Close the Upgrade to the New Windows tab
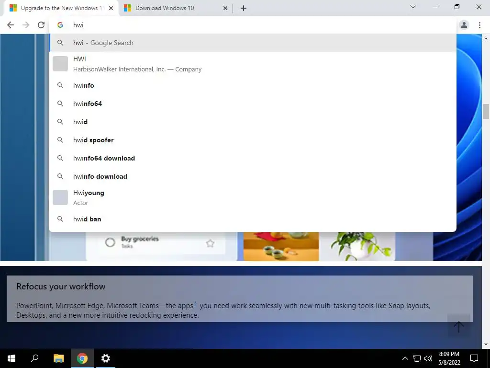Viewport: 490px width, 368px height. tap(111, 8)
